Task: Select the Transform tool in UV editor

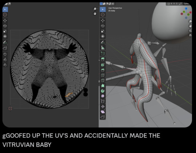Action: 5,36
